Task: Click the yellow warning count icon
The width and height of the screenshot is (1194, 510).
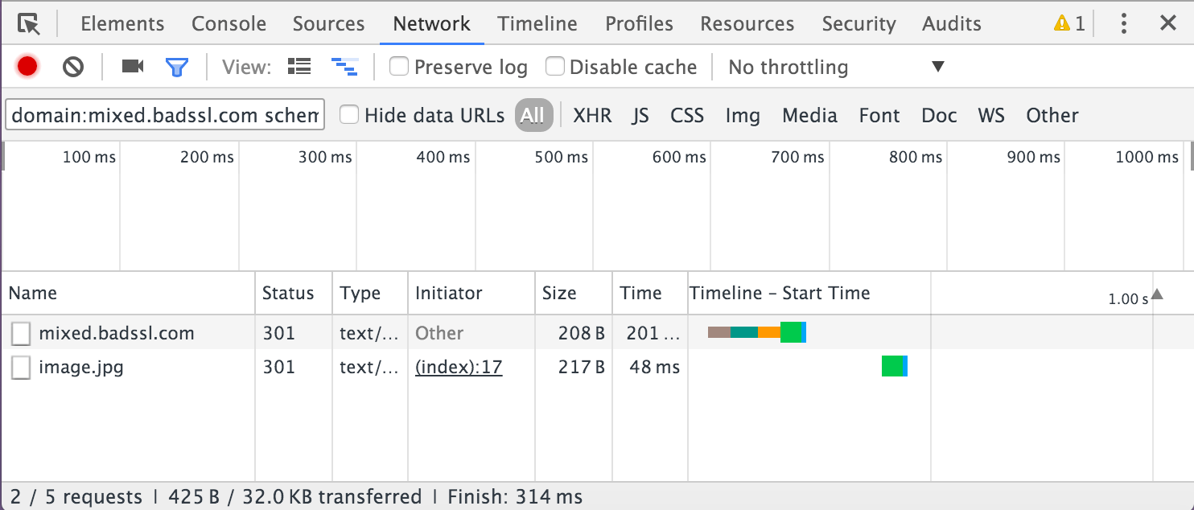Action: 1069,24
